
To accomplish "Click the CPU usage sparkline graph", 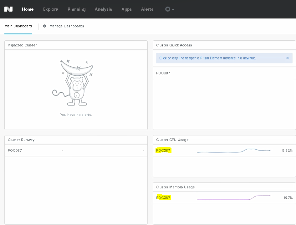I will [234, 151].
